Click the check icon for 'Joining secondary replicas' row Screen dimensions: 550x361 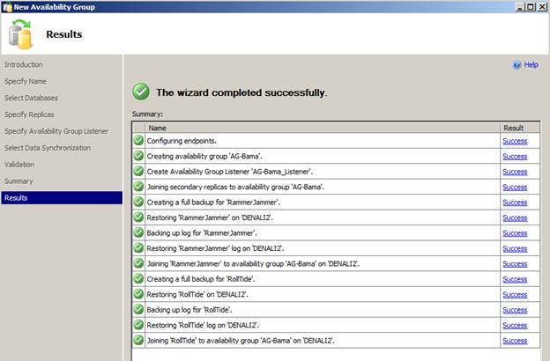tap(138, 187)
